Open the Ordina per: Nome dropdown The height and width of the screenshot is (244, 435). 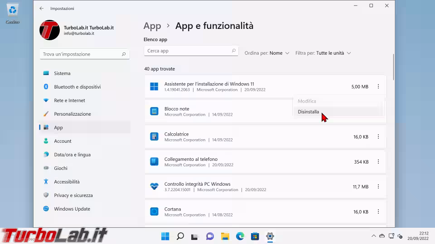266,53
